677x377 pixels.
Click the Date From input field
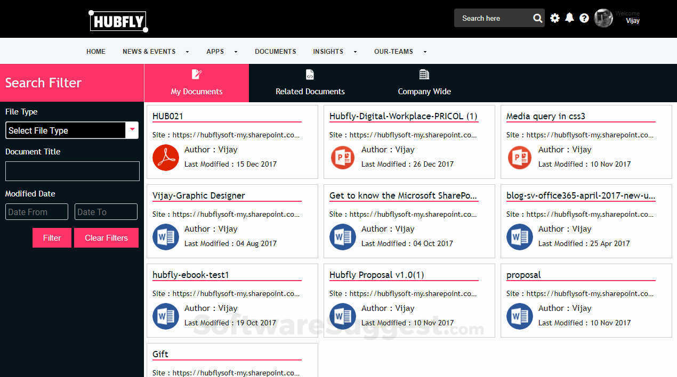(36, 211)
